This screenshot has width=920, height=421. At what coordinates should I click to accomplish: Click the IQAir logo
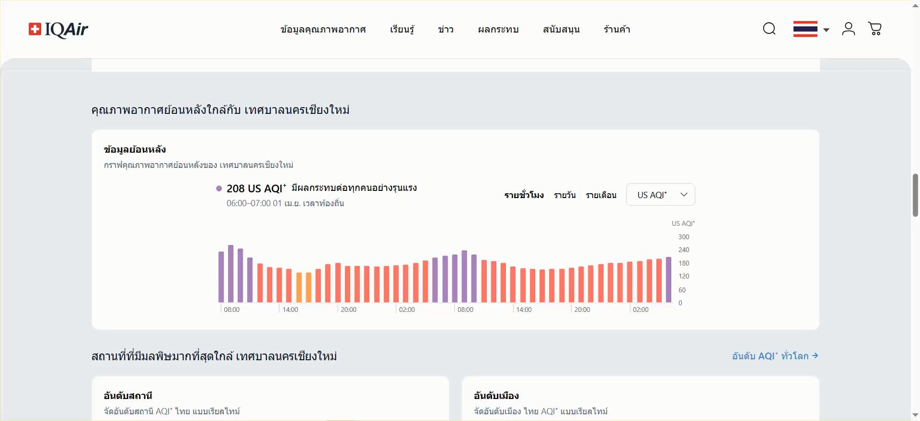[58, 29]
